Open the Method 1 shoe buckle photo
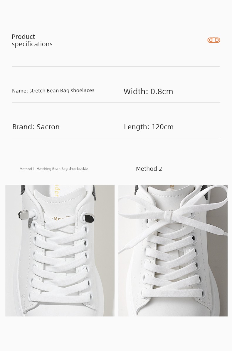 [x=60, y=251]
